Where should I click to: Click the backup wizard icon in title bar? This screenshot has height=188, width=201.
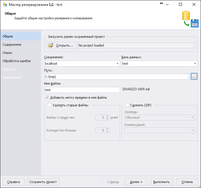[5, 5]
